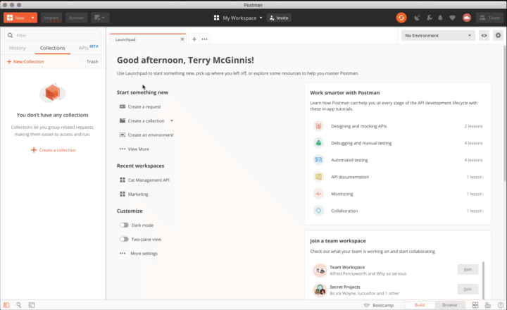Switch to Browse mode

(449, 305)
